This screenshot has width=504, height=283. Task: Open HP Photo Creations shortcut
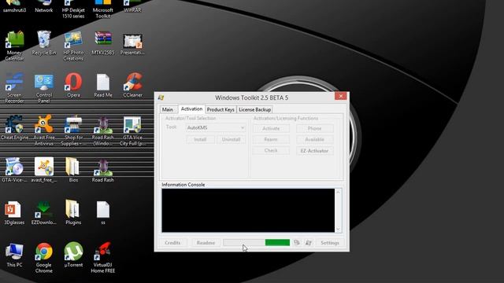[x=73, y=46]
